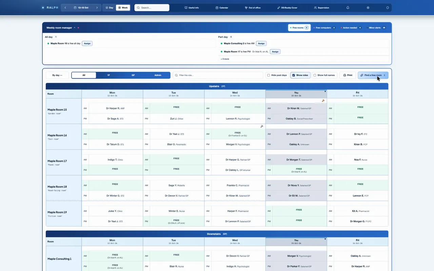This screenshot has height=271, width=434.
Task: Untick the Show roles checkbox
Action: (x=294, y=75)
